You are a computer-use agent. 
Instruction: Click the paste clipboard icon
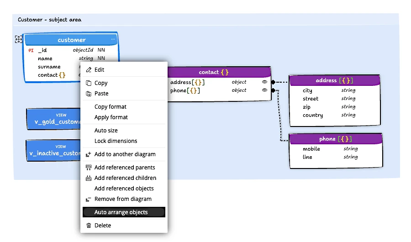(89, 94)
